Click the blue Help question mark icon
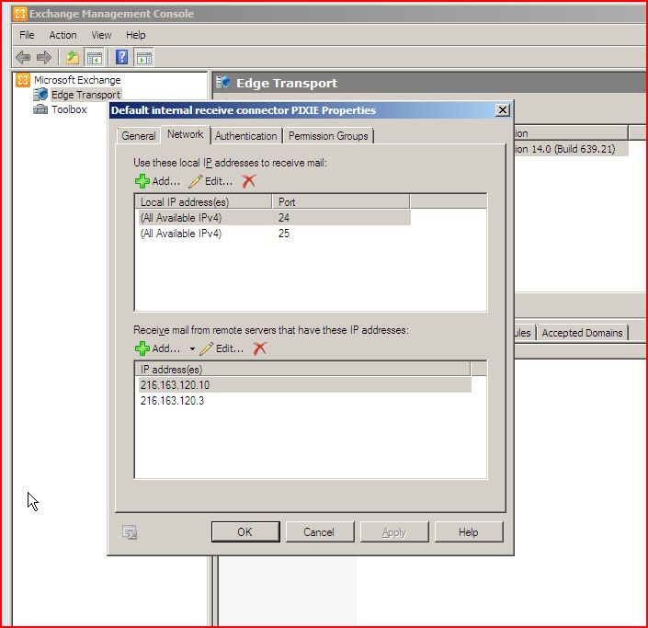Screen dimensions: 648x628 point(121,58)
